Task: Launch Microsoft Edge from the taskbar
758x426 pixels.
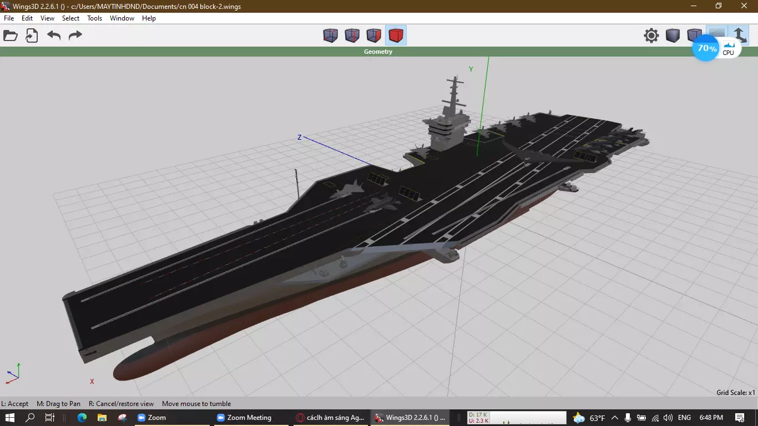Action: (x=82, y=418)
